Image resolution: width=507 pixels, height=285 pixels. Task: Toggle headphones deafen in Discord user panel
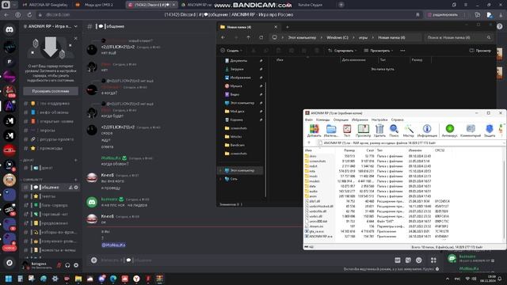coord(67,265)
